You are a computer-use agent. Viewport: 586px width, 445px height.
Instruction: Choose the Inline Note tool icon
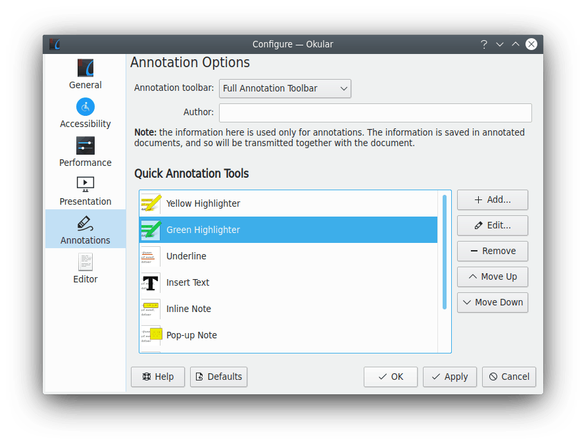pos(151,309)
